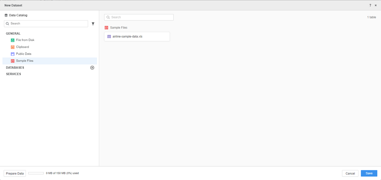Viewport: 381px width, 180px height.
Task: Select the Clipboard data source
Action: [x=22, y=47]
